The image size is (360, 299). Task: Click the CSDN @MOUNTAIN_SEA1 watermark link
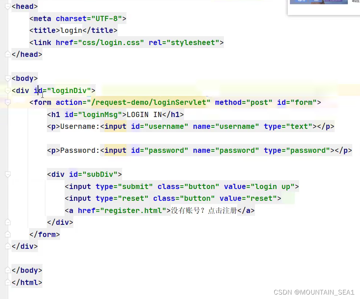click(314, 292)
